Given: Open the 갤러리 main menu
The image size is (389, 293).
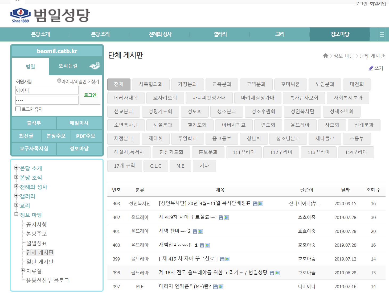Looking at the screenshot, I should (x=220, y=34).
